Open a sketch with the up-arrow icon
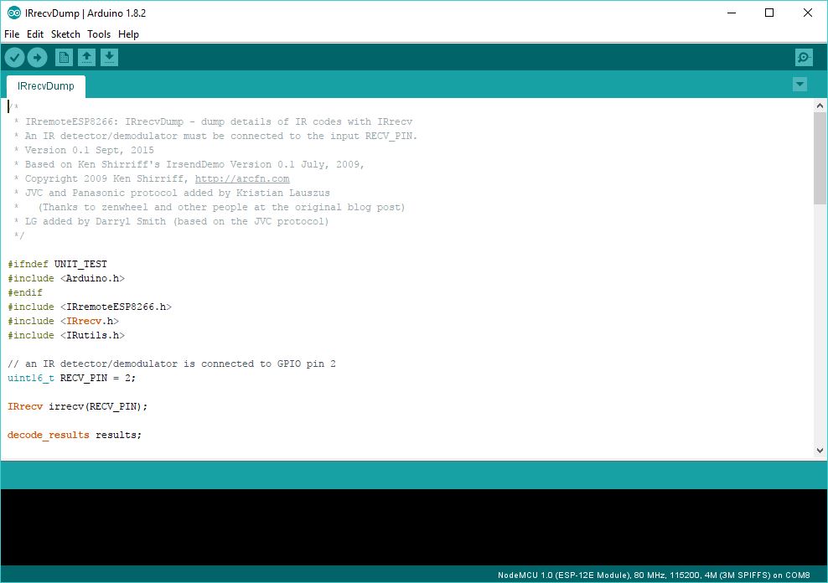828x583 pixels. tap(86, 58)
